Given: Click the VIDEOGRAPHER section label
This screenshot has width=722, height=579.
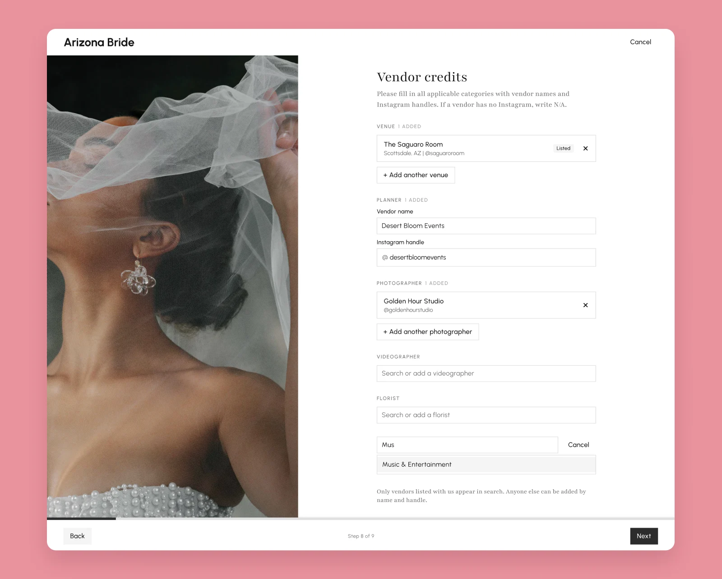Looking at the screenshot, I should pyautogui.click(x=398, y=357).
